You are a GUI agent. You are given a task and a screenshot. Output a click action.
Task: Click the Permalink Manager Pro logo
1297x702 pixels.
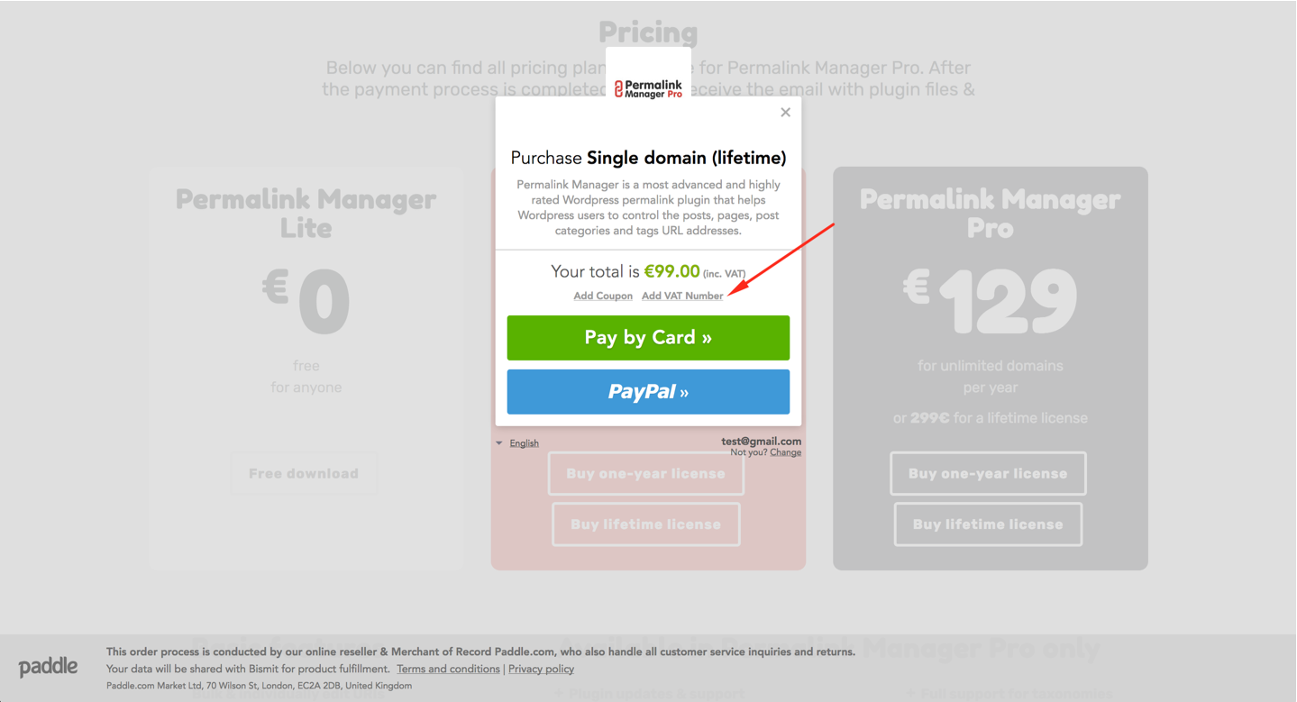click(x=648, y=88)
